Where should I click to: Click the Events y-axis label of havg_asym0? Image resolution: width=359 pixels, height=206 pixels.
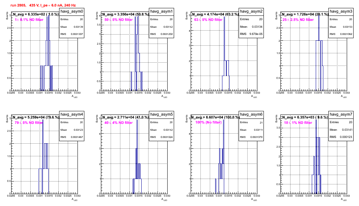pos(6,15)
